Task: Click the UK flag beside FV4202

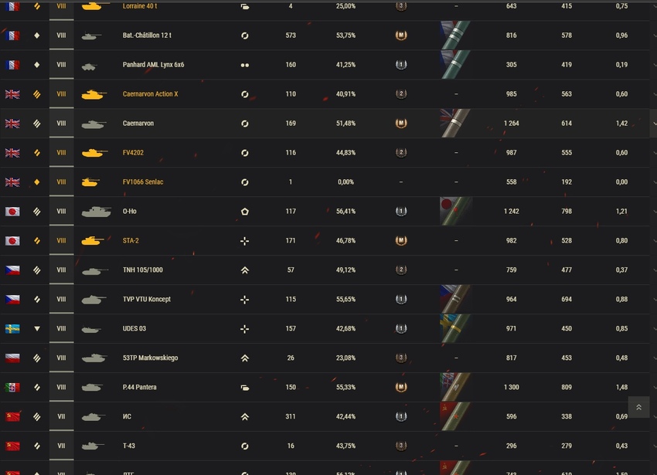Action: (x=12, y=153)
